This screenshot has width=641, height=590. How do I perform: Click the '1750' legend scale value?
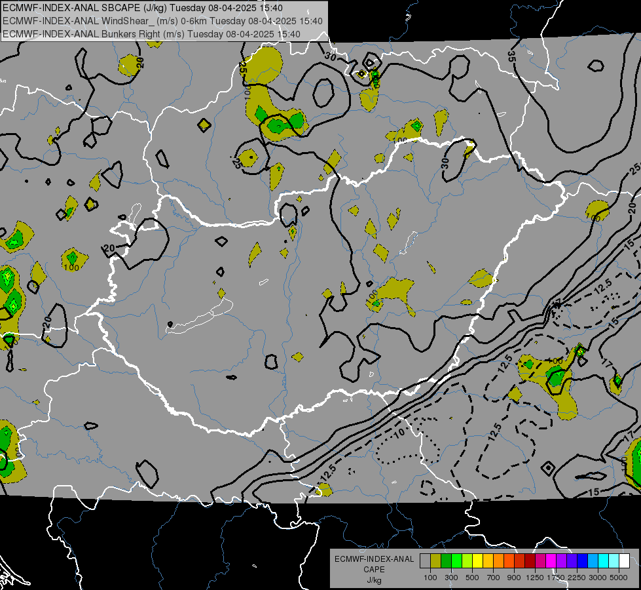(x=556, y=578)
